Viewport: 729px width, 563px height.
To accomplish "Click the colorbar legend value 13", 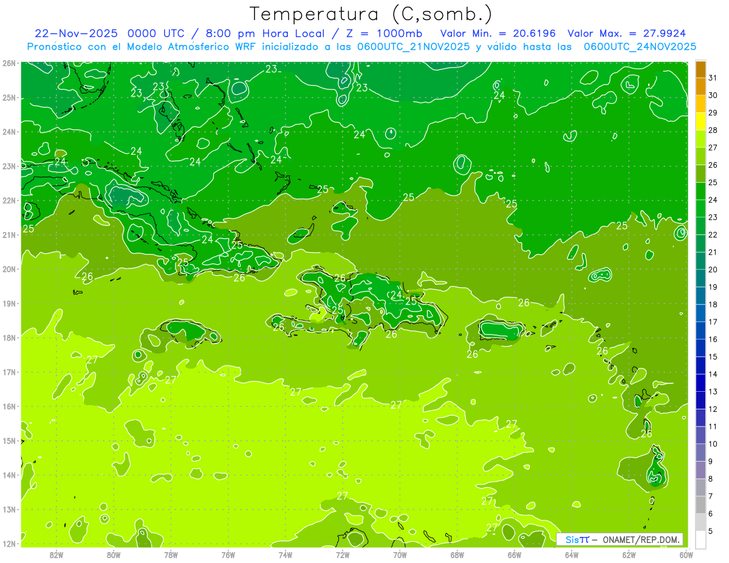I will [x=713, y=392].
